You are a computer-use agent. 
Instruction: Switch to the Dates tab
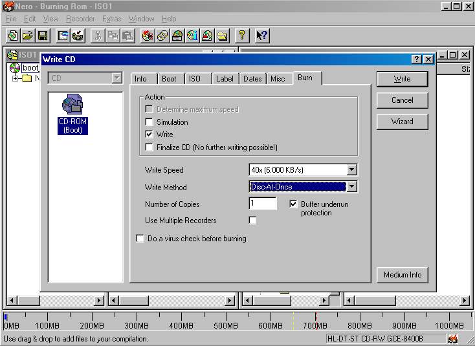(252, 79)
